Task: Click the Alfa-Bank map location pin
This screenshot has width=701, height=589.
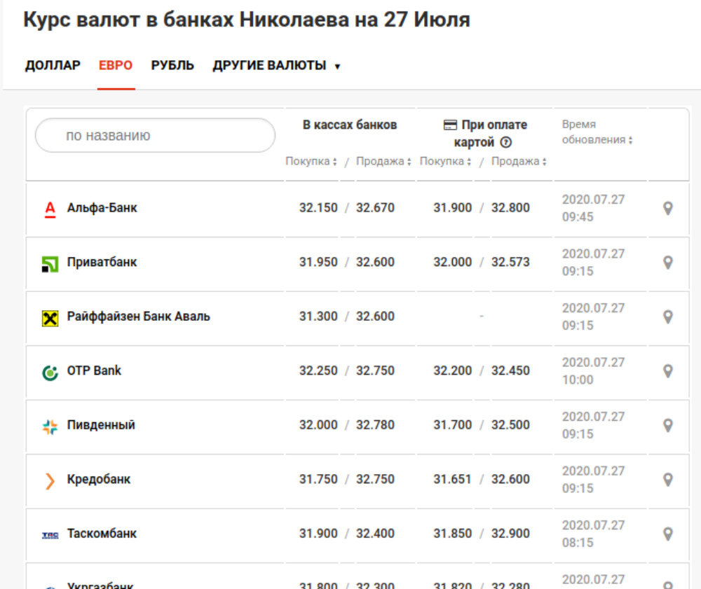Action: coord(668,208)
